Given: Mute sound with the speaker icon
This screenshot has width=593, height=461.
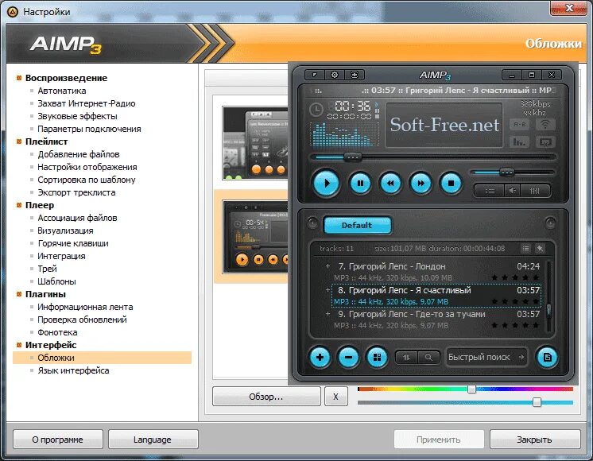Looking at the screenshot, I should tap(513, 191).
